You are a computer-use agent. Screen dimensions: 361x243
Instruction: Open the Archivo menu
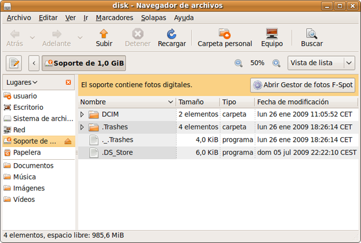pos(19,17)
